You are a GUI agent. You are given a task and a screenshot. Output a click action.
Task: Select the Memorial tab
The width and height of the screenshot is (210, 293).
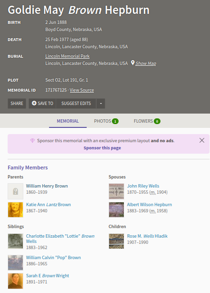click(68, 121)
